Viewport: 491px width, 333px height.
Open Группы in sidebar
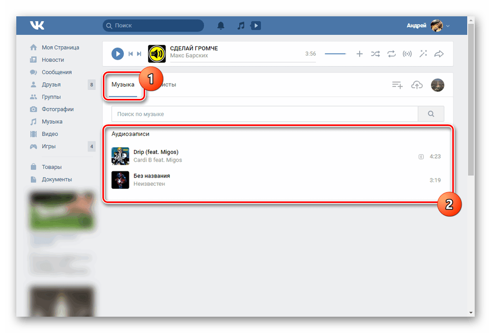pyautogui.click(x=51, y=97)
